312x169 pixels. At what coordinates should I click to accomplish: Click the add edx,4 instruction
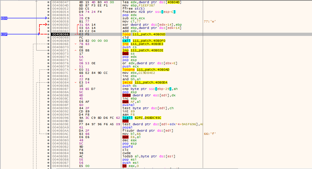[x=131, y=31]
